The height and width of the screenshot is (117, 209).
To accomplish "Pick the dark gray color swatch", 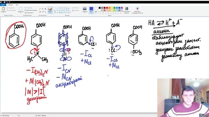I will (102, 8).
